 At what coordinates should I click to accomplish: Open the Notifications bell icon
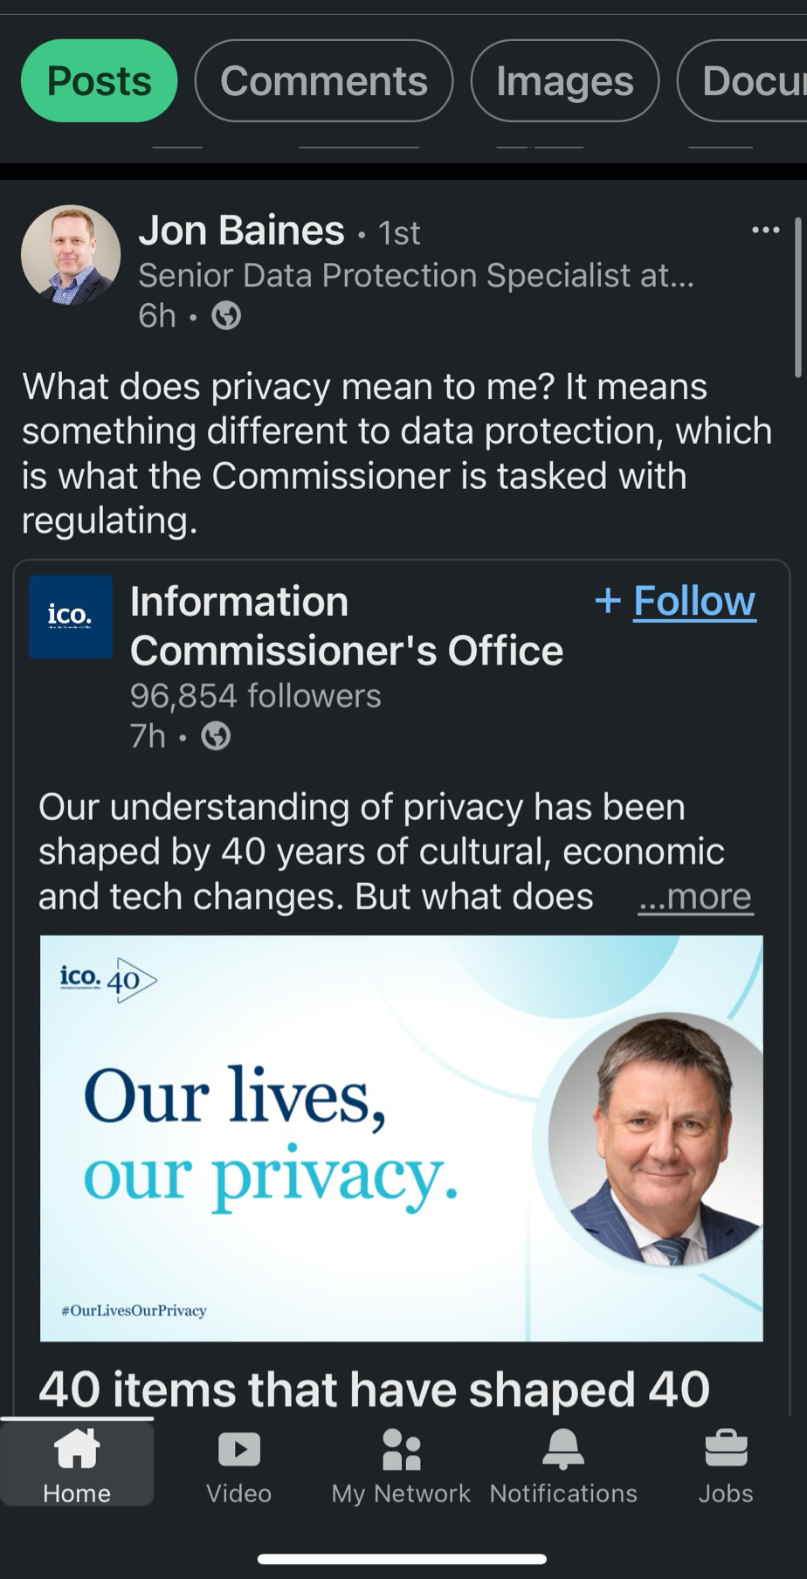(x=563, y=1449)
